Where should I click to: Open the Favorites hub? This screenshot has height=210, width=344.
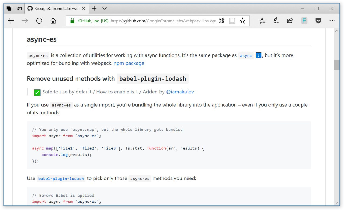262,21
